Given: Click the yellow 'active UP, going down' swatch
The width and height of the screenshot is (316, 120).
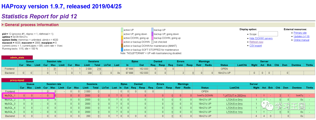Looking at the screenshot, I should (122, 34).
